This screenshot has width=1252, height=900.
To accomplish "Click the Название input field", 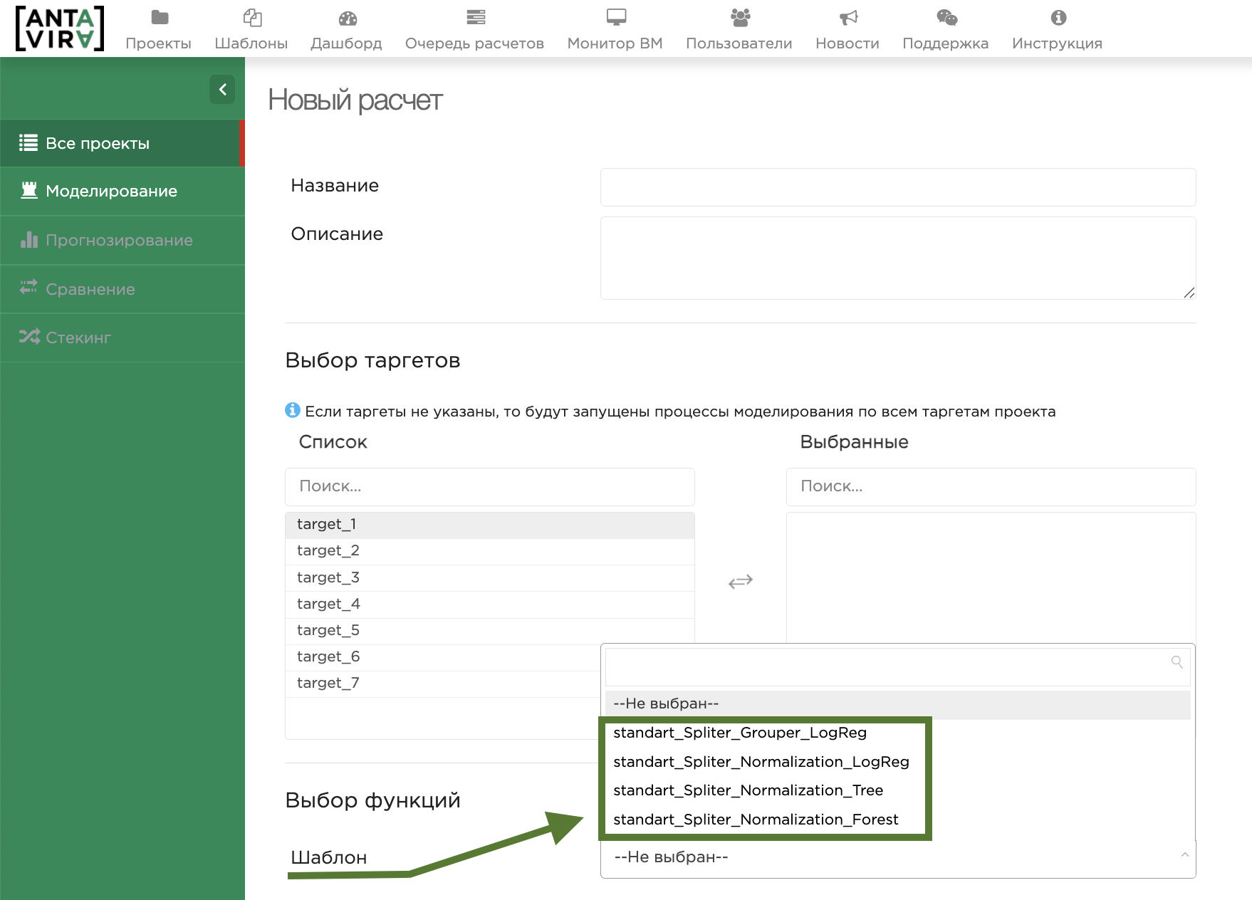I will [x=897, y=187].
